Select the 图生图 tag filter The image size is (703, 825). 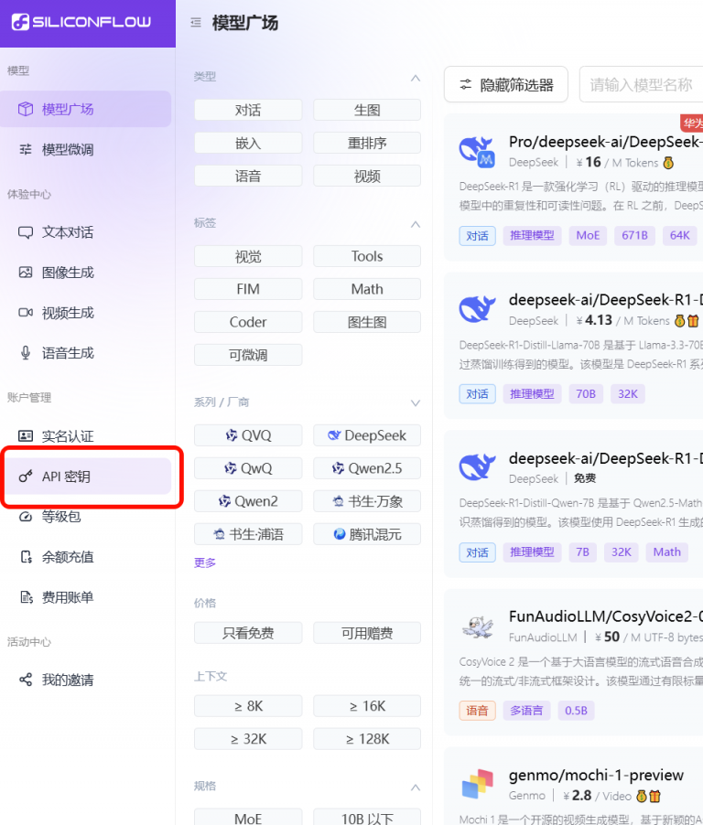(x=367, y=322)
